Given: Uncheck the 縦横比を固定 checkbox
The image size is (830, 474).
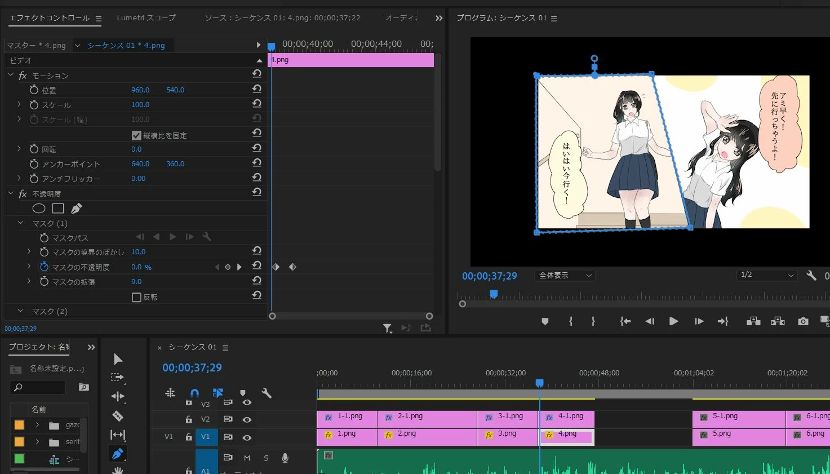Looking at the screenshot, I should coord(136,135).
